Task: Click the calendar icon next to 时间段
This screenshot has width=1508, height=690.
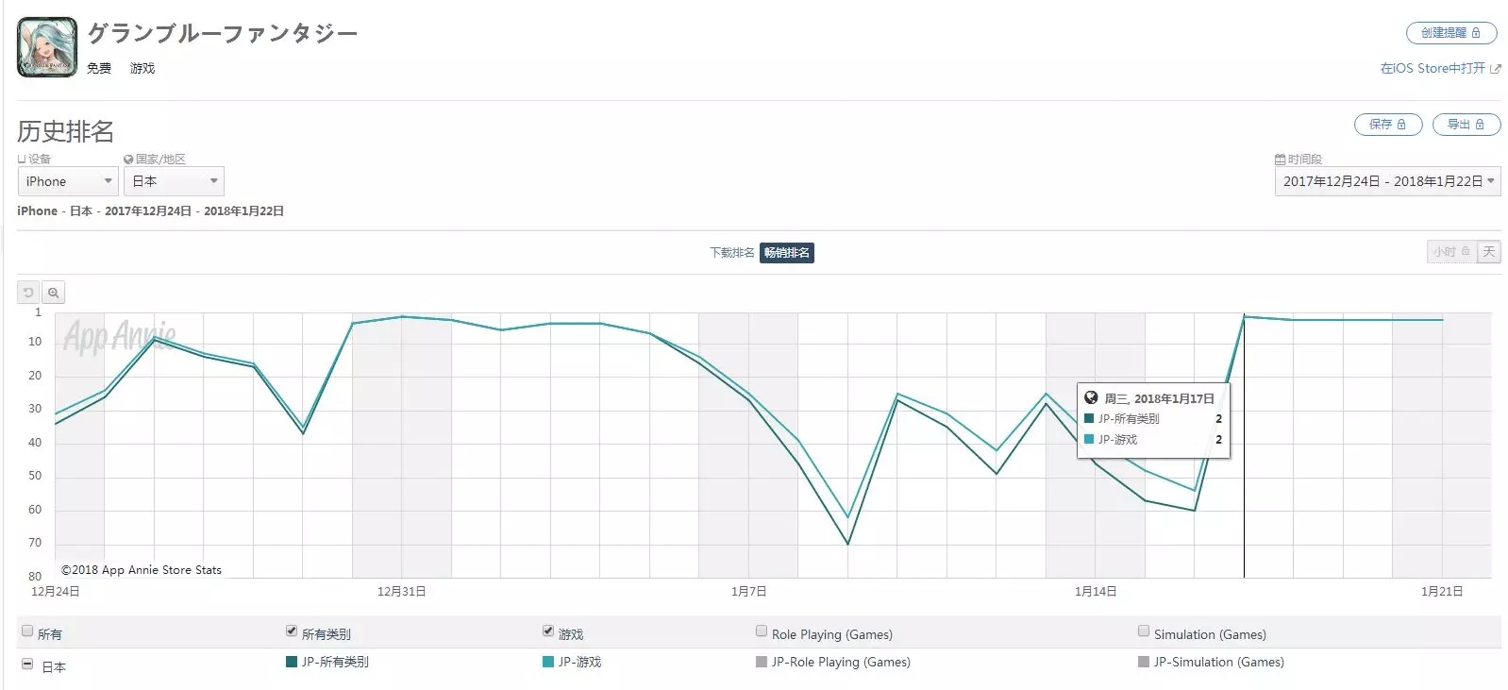Action: 1280,160
